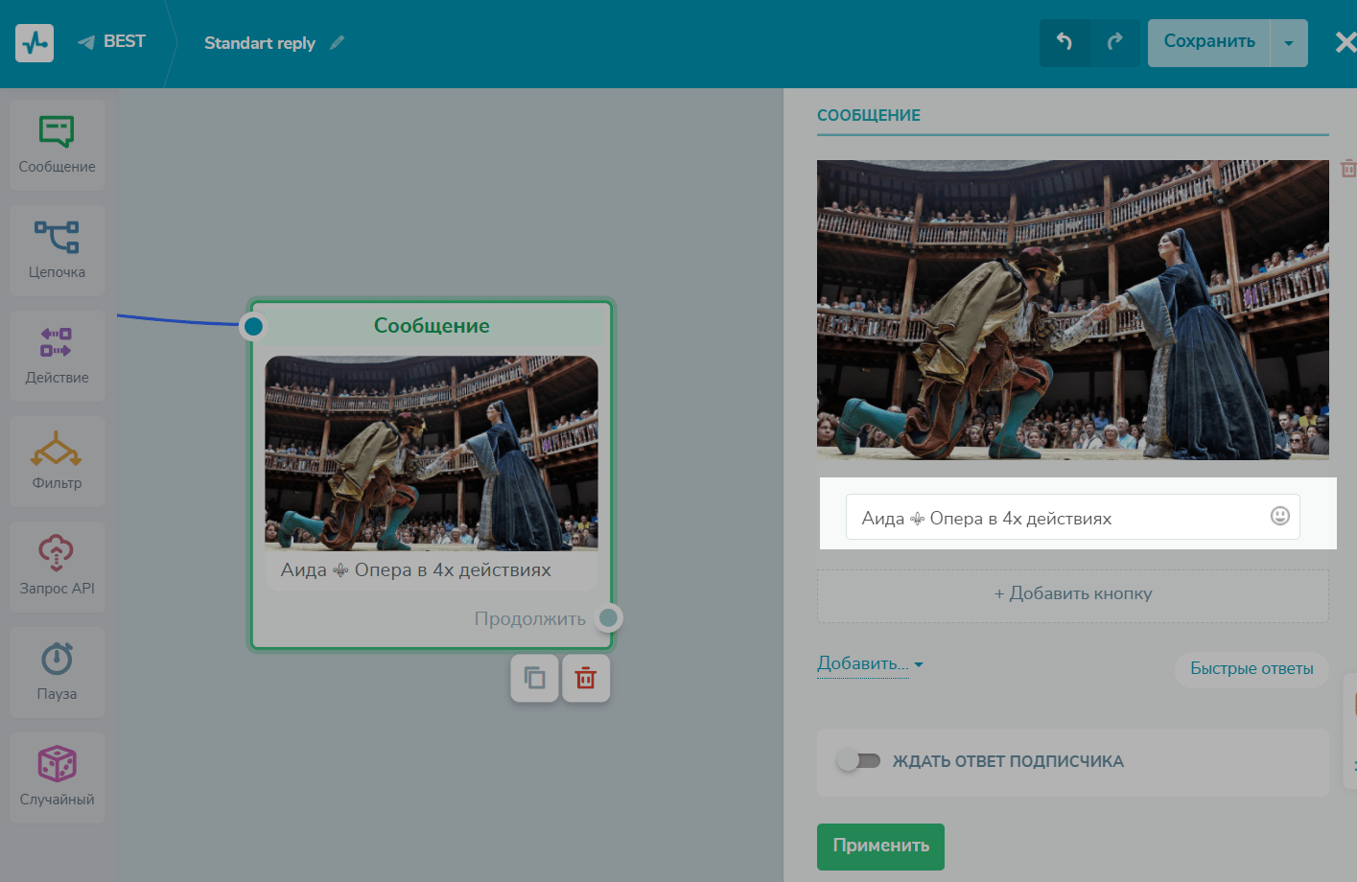Redo the last action
1357x882 pixels.
1115,42
